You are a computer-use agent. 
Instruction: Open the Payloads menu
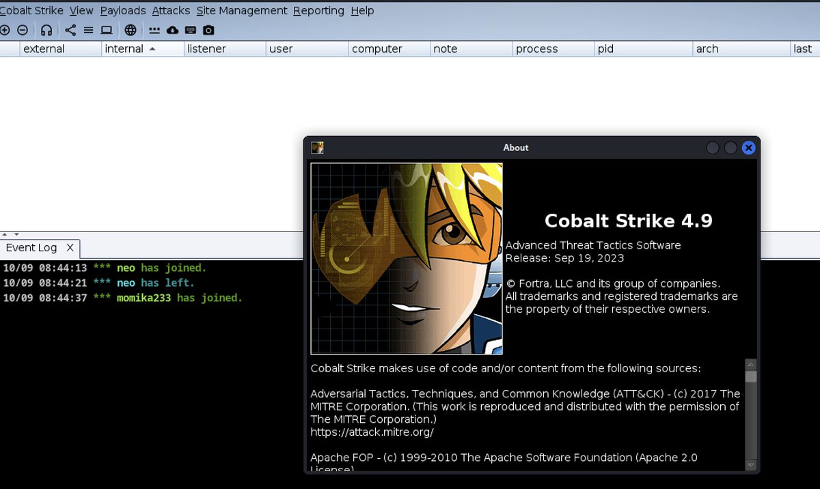[x=123, y=10]
